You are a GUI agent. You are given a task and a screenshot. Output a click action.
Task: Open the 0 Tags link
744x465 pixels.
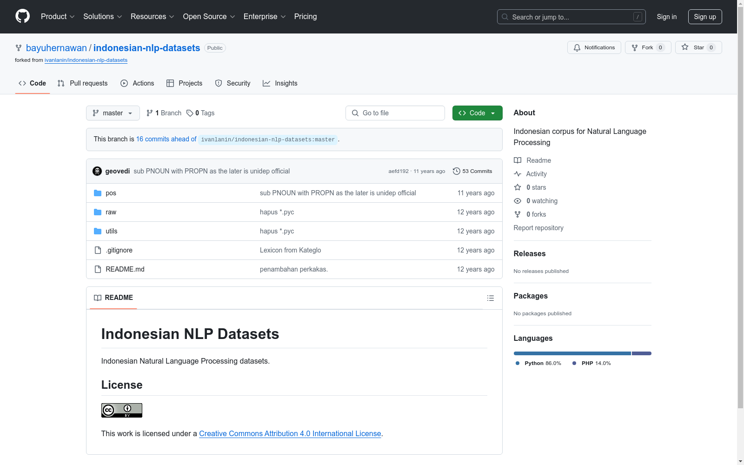coord(200,113)
